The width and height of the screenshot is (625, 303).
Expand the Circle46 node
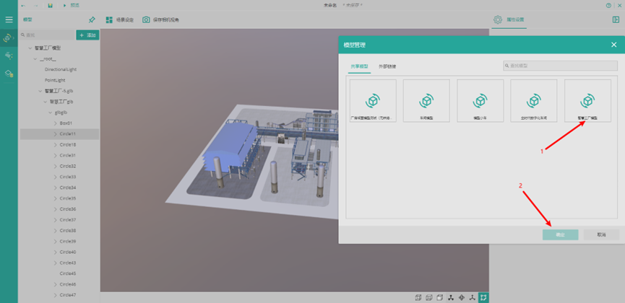click(56, 284)
